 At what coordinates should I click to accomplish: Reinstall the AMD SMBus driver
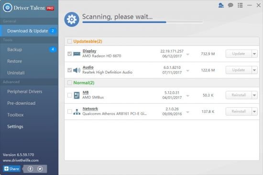pos(239,95)
